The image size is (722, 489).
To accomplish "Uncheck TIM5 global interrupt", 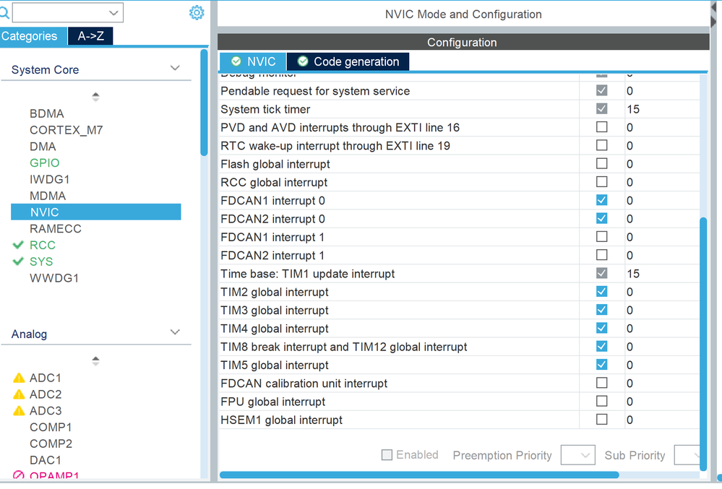I will (x=601, y=365).
